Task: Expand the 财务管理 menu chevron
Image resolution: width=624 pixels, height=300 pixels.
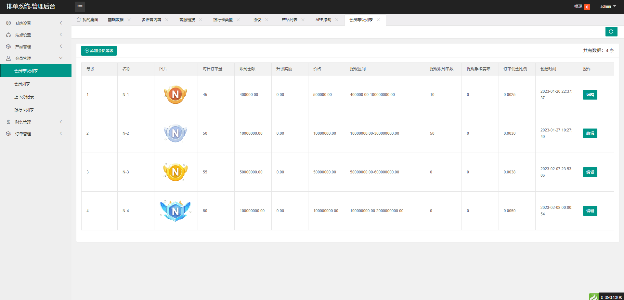Action: click(61, 122)
